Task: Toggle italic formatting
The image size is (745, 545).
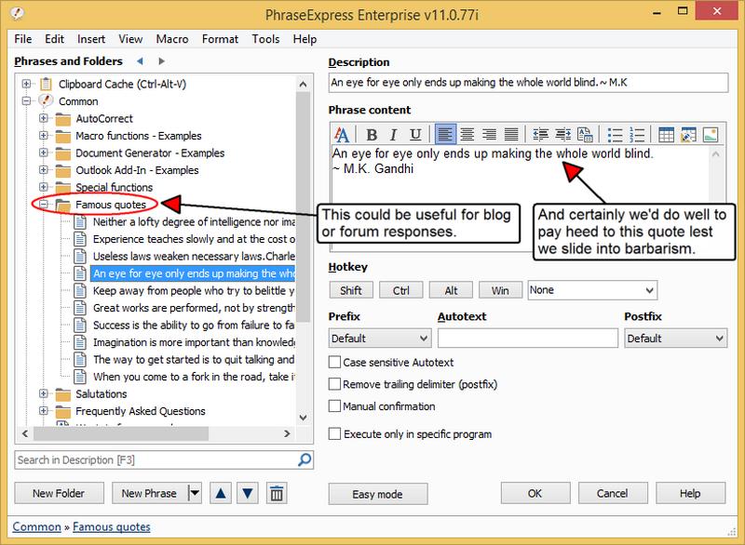Action: (393, 135)
